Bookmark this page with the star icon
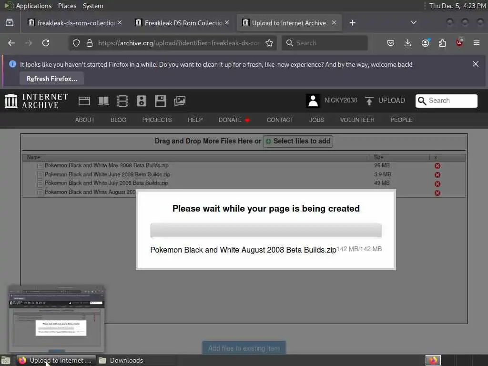Viewport: 488px width, 366px height. pos(269,43)
